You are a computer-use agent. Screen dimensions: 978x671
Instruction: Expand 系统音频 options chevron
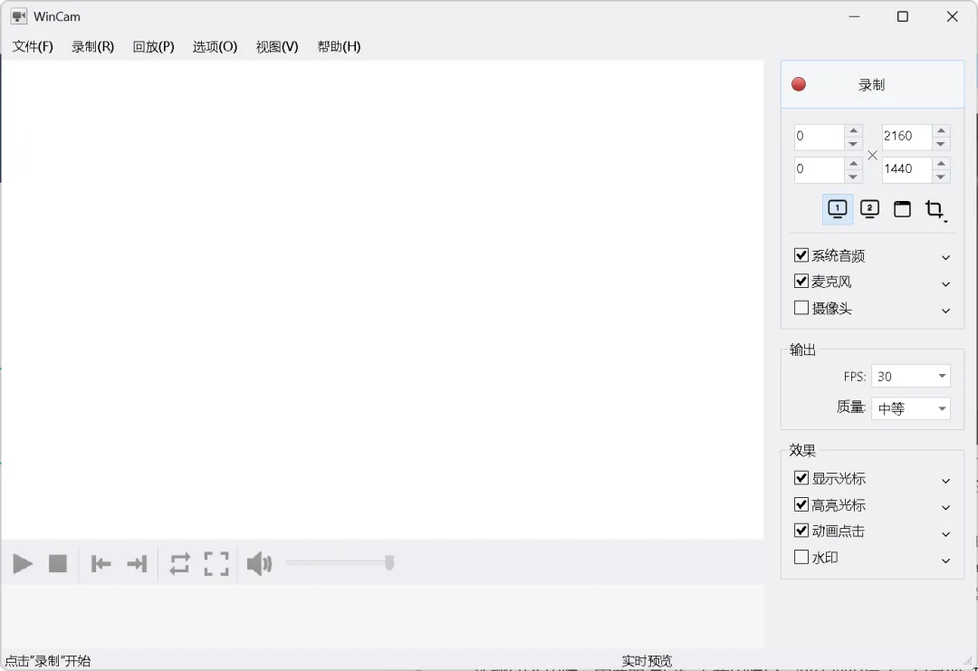(945, 257)
